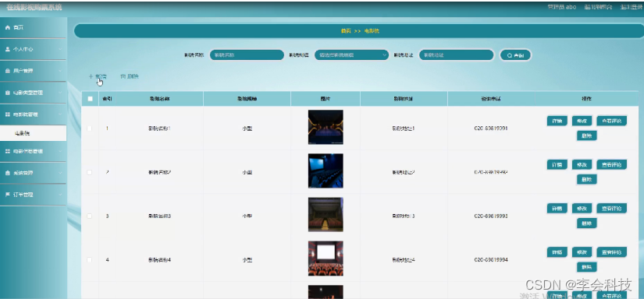The height and width of the screenshot is (299, 644).
Task: Click 查看评论 for row 1
Action: click(x=611, y=121)
